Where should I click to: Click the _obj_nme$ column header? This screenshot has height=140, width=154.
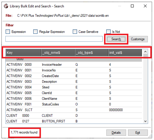pos(58,53)
